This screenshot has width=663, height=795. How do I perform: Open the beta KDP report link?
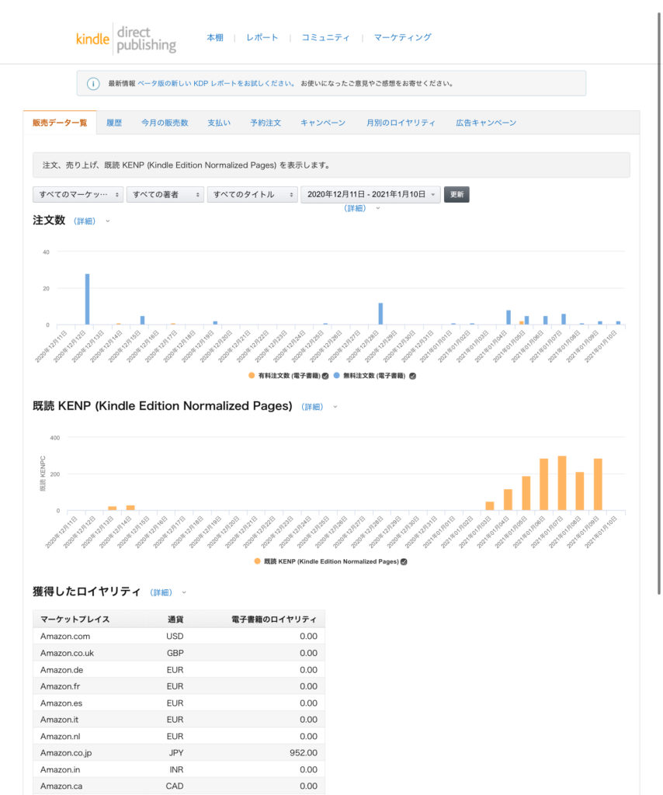(x=217, y=84)
